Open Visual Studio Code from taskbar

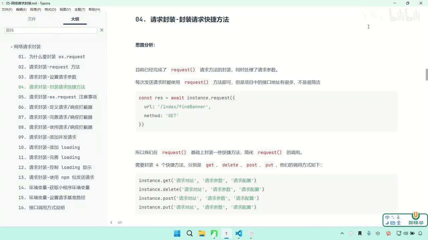pyautogui.click(x=239, y=233)
